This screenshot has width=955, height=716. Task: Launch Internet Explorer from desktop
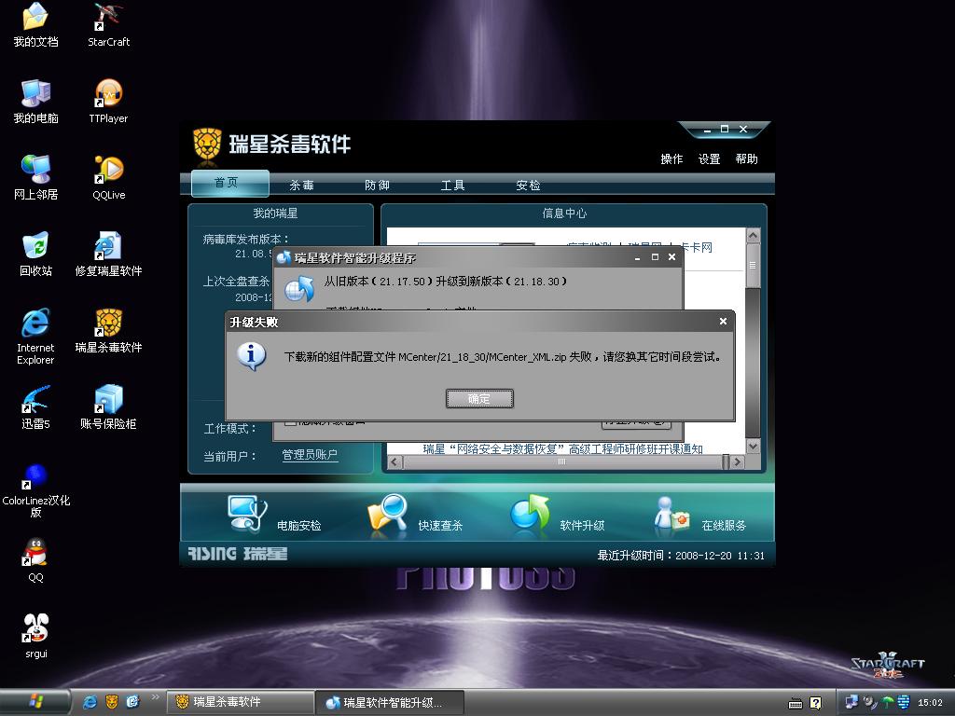pos(36,336)
